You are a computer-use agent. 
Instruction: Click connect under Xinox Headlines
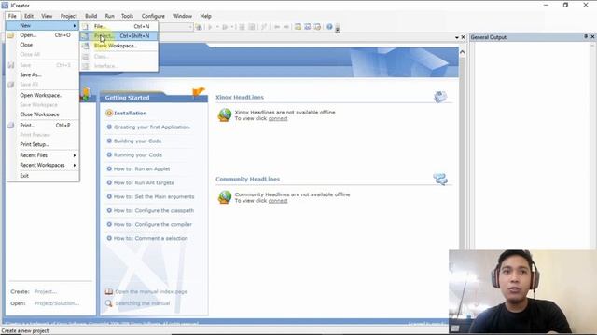click(x=278, y=118)
